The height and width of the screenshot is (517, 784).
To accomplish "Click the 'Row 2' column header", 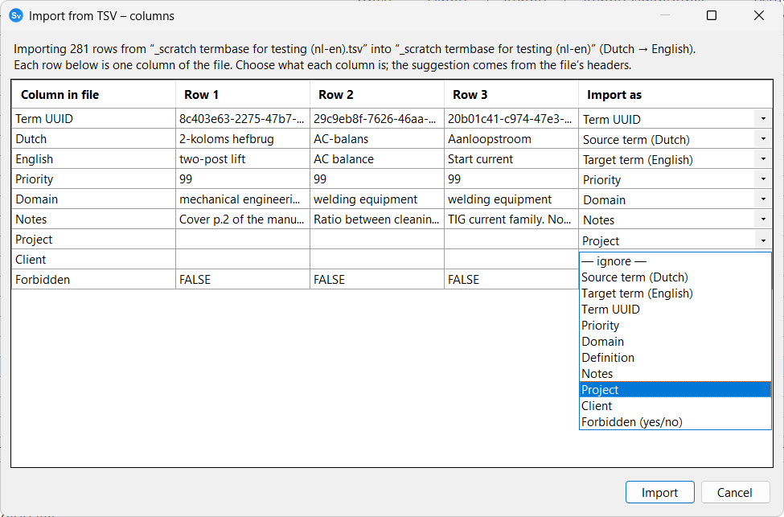I will click(x=377, y=95).
